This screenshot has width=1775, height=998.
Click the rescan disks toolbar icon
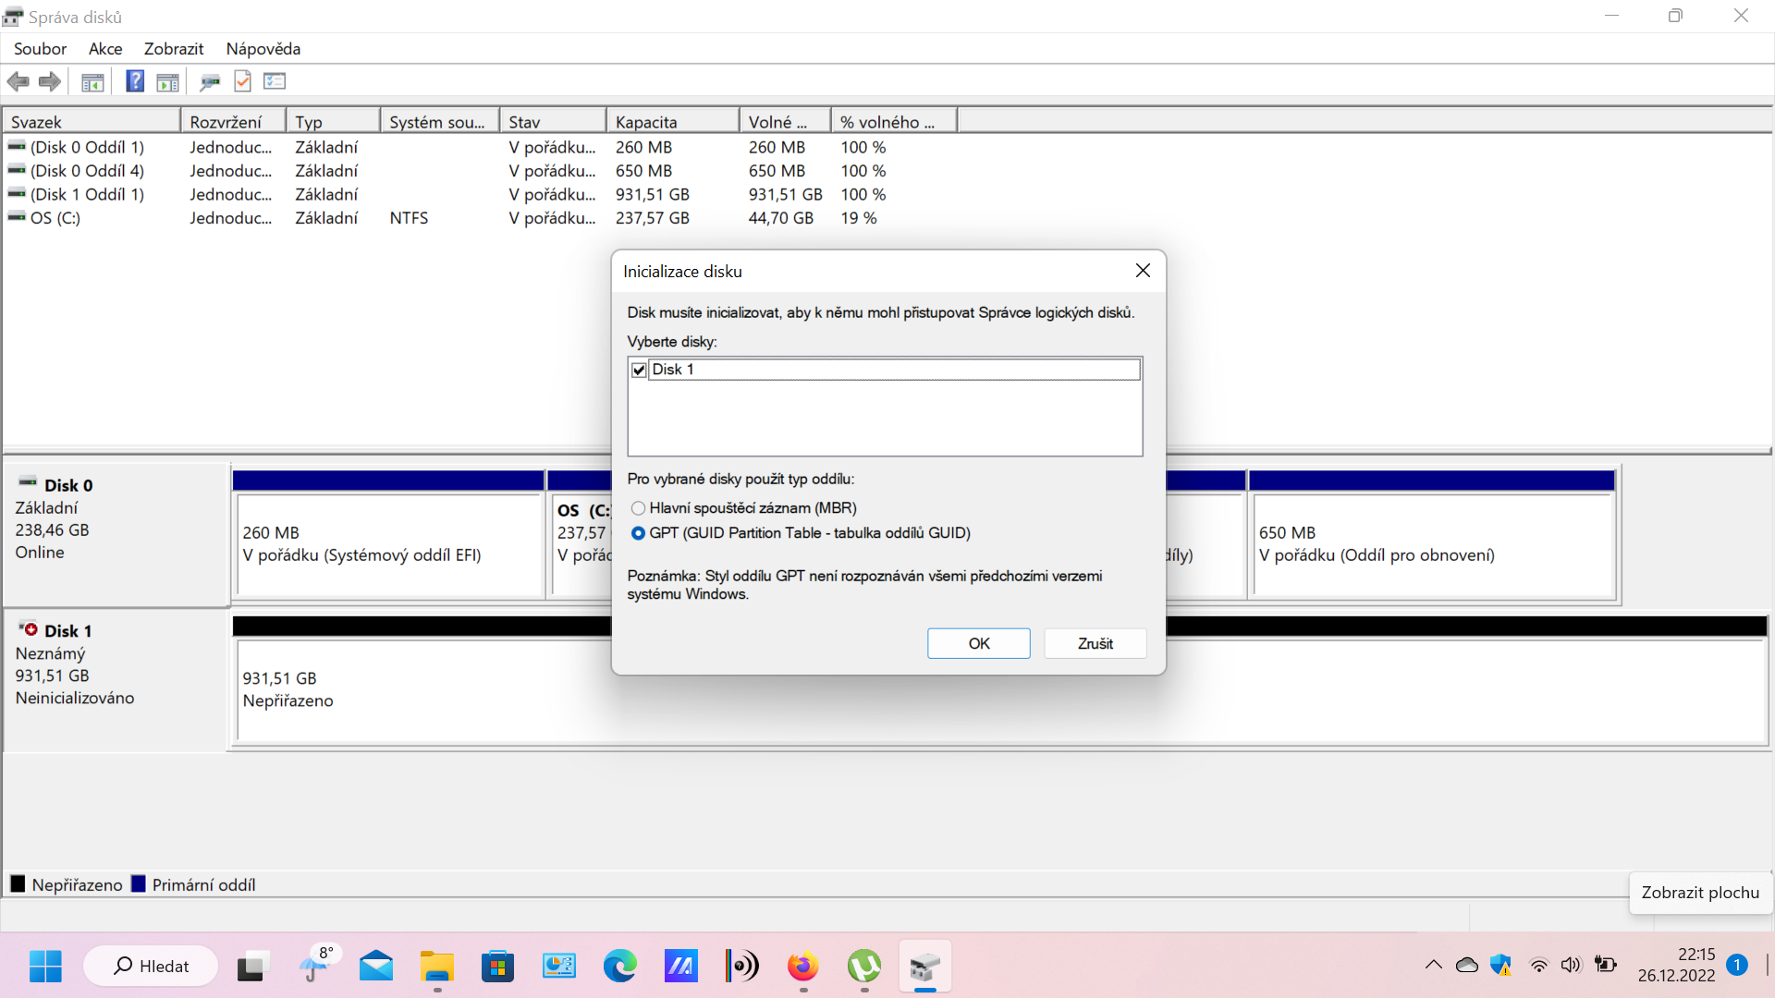click(x=210, y=82)
